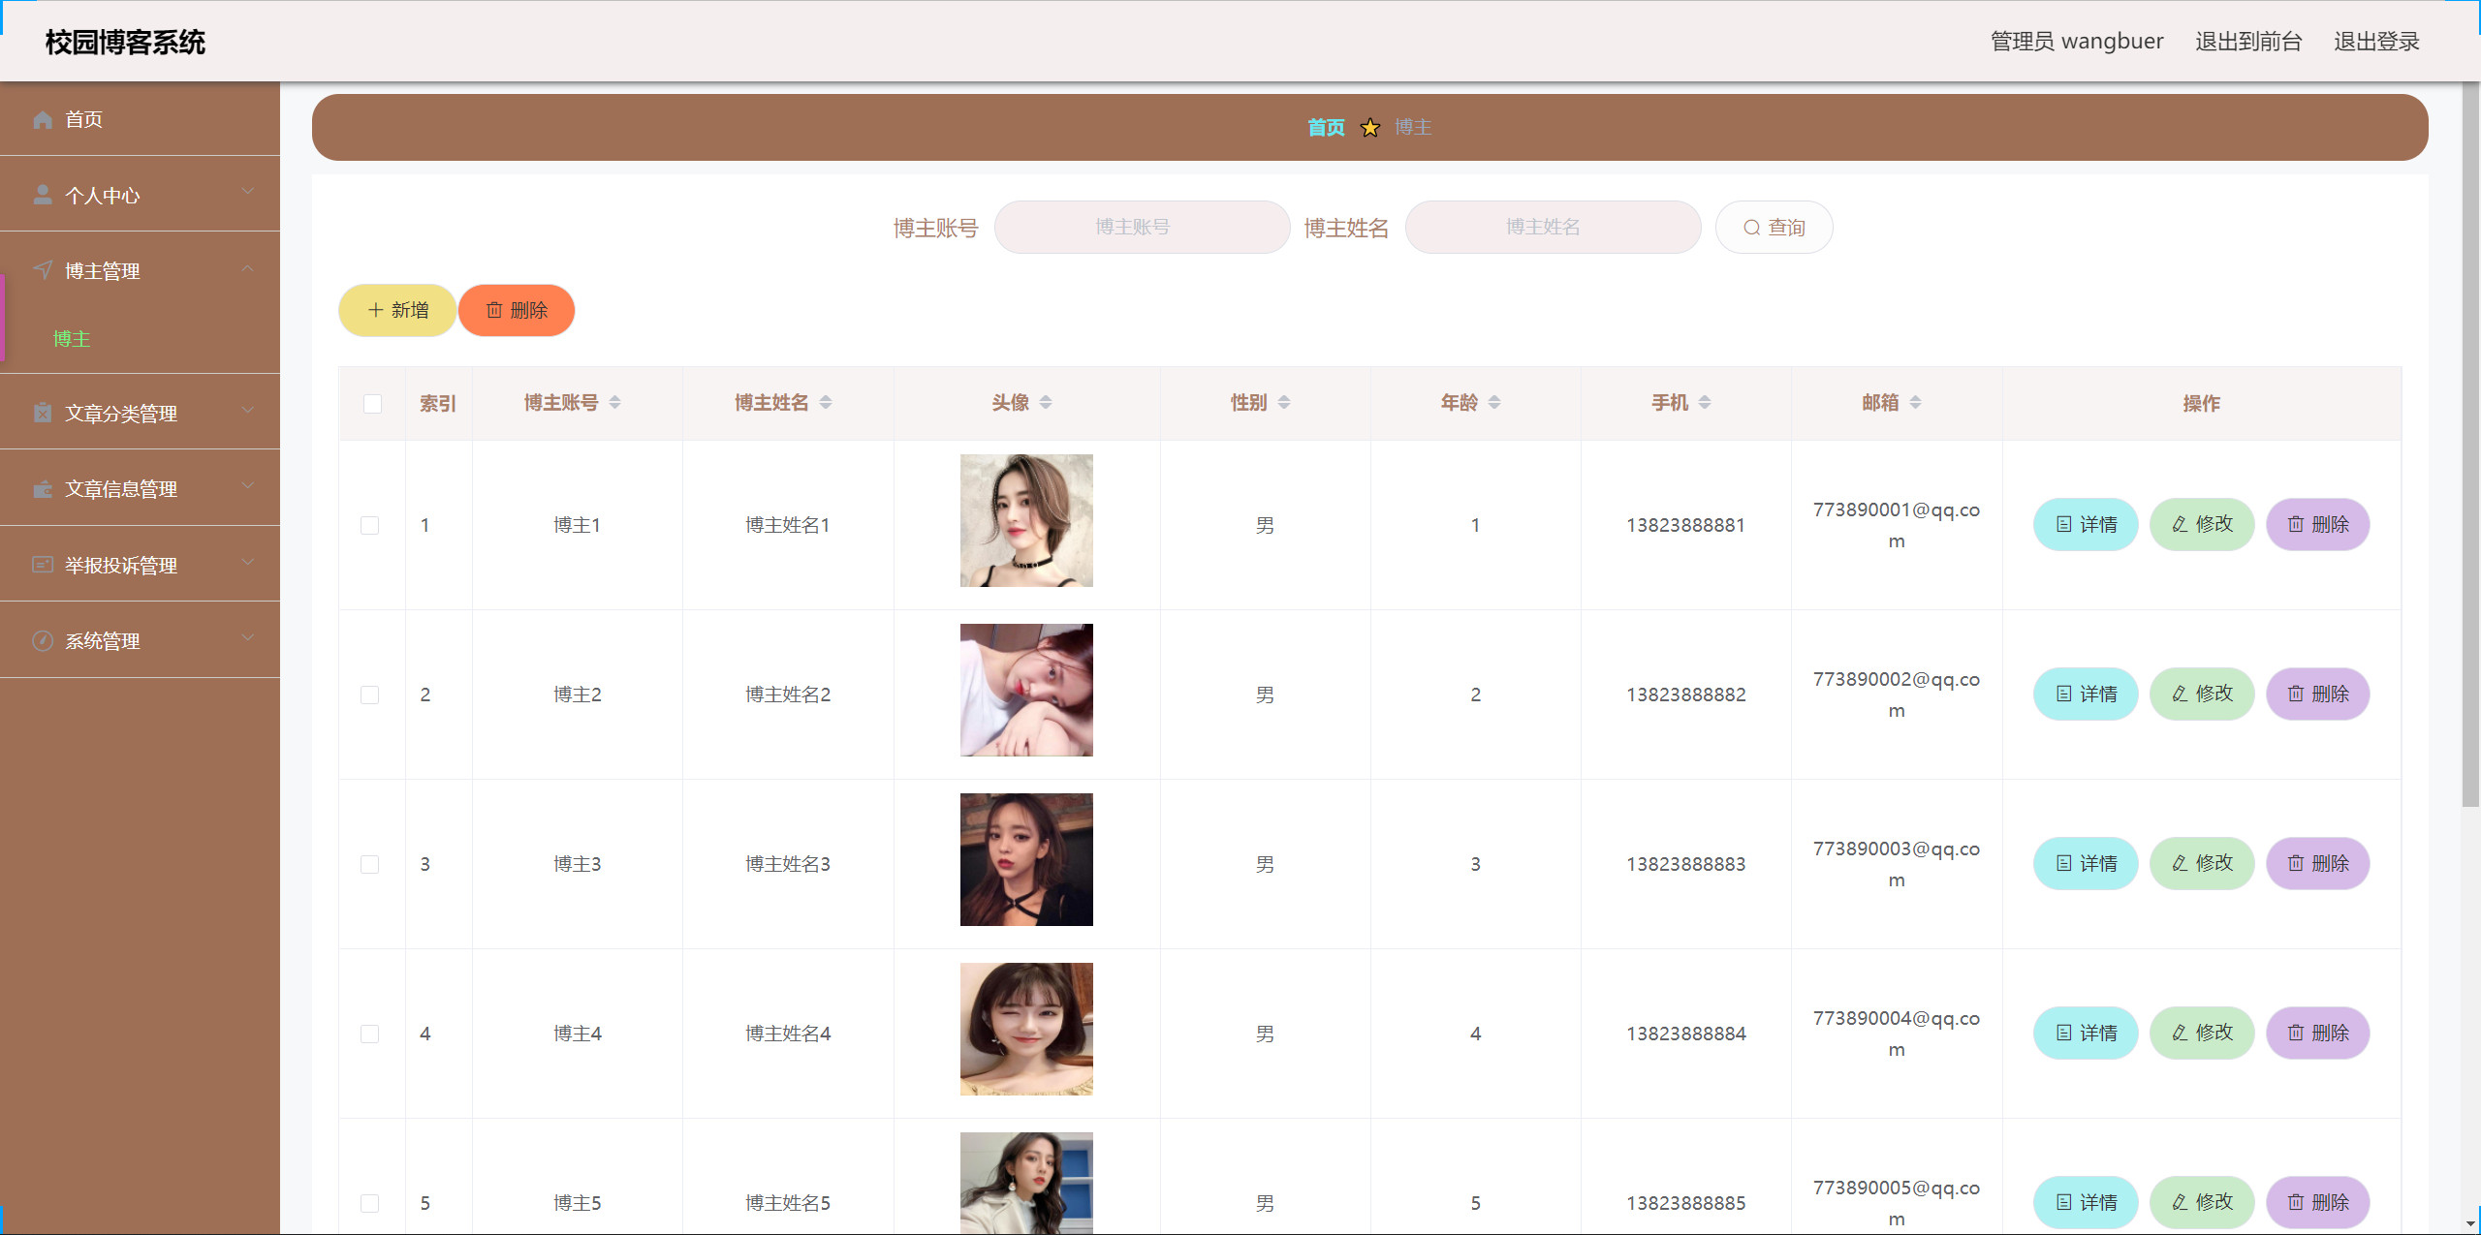Viewport: 2481px width, 1235px height.
Task: Open details with 详情 for 博主3
Action: pyautogui.click(x=2086, y=863)
